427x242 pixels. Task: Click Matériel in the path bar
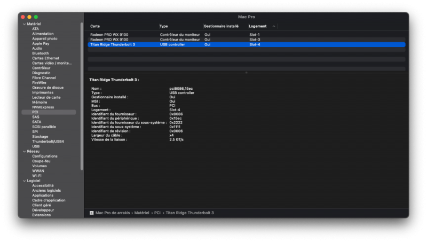141,213
